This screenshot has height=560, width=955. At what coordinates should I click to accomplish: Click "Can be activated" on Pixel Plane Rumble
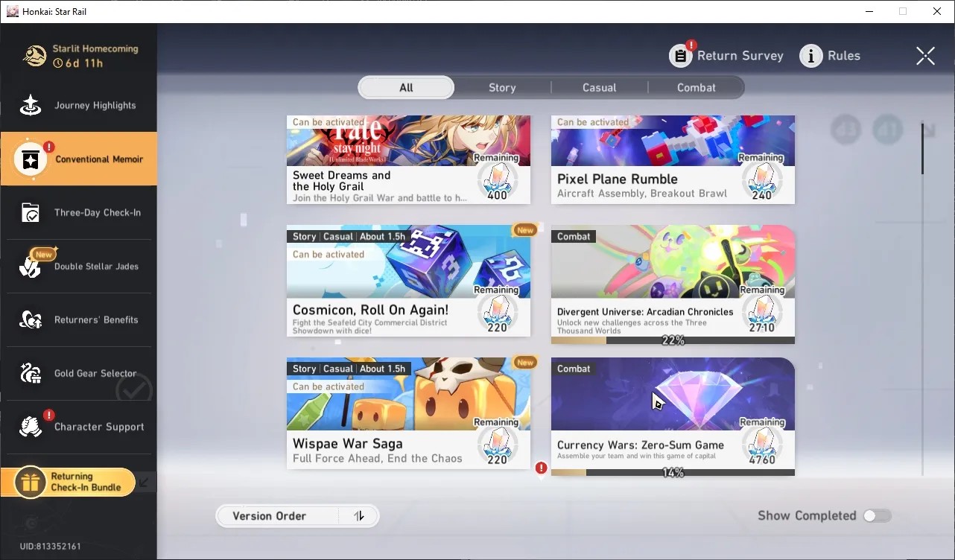point(593,122)
